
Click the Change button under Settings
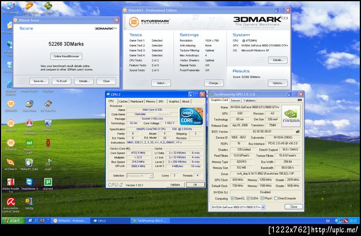click(214, 83)
